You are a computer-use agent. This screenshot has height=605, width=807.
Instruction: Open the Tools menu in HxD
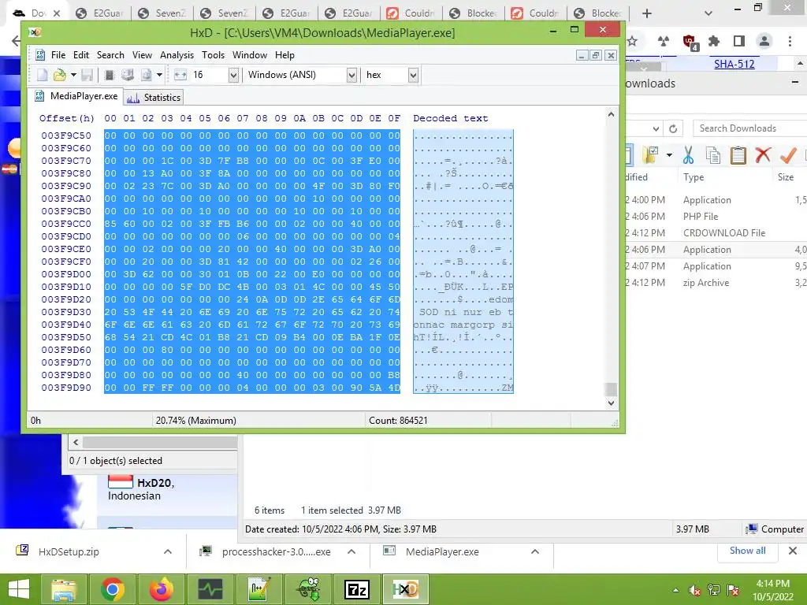click(x=213, y=55)
